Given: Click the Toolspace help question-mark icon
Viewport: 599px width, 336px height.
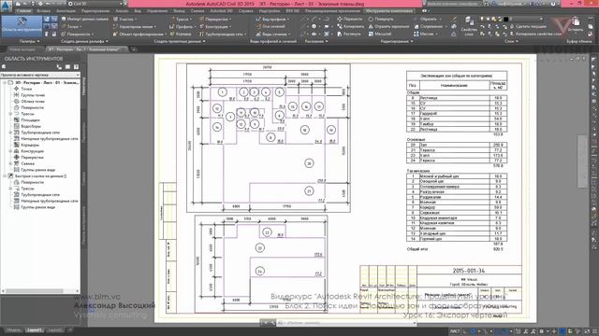Looking at the screenshot, I should pyautogui.click(x=76, y=66).
